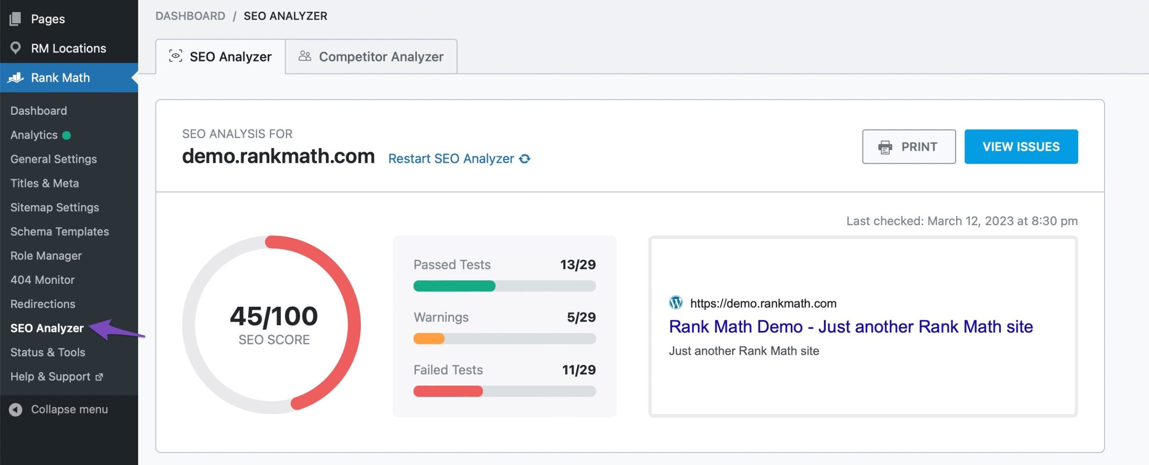Open General Settings submenu
1149x465 pixels.
[x=53, y=159]
